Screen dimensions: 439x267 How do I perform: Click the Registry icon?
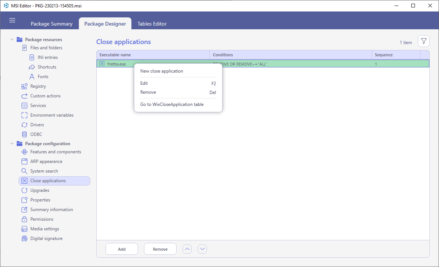pos(24,86)
